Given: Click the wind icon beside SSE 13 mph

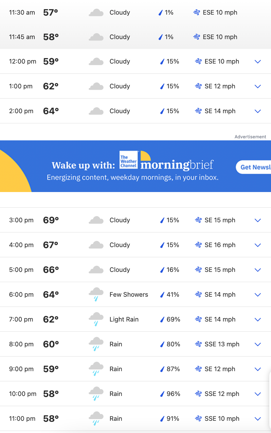Looking at the screenshot, I should click(x=198, y=344).
